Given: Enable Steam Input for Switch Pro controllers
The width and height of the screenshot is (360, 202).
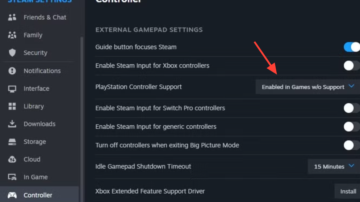Looking at the screenshot, I should click(x=351, y=108).
